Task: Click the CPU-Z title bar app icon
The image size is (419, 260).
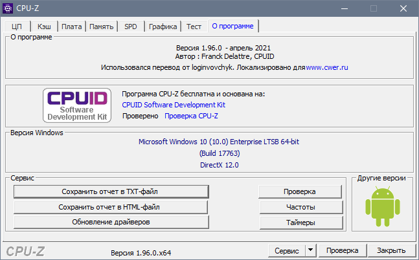Action: click(x=9, y=8)
